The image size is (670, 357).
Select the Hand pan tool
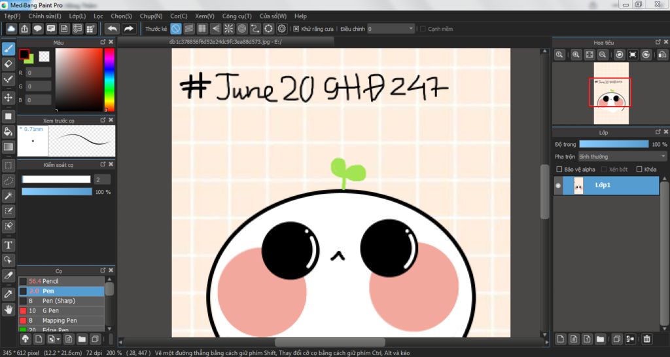(x=8, y=309)
